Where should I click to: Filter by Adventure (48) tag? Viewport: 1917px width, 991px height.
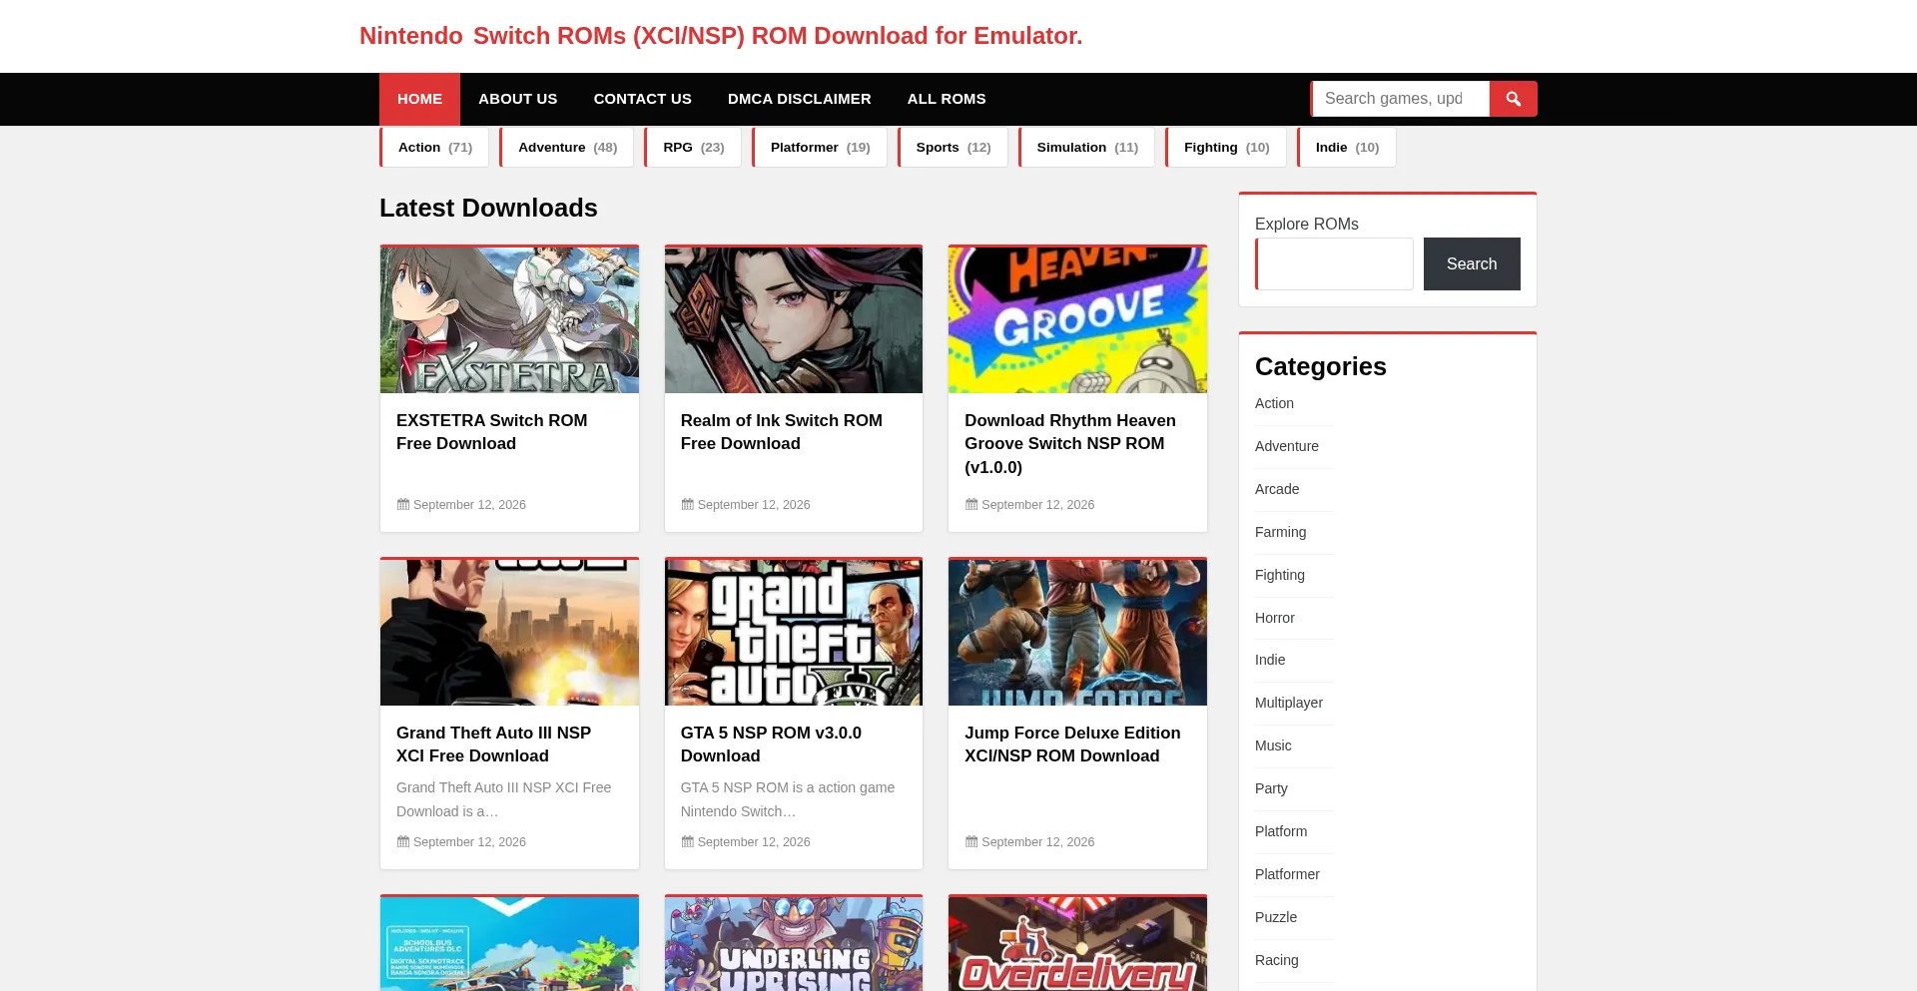click(x=567, y=148)
